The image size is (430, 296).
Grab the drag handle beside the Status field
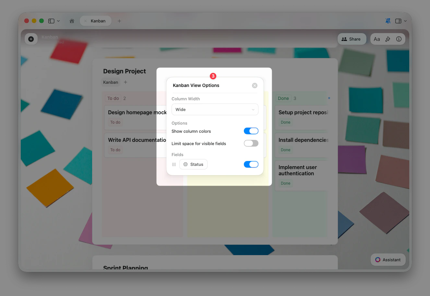[174, 164]
